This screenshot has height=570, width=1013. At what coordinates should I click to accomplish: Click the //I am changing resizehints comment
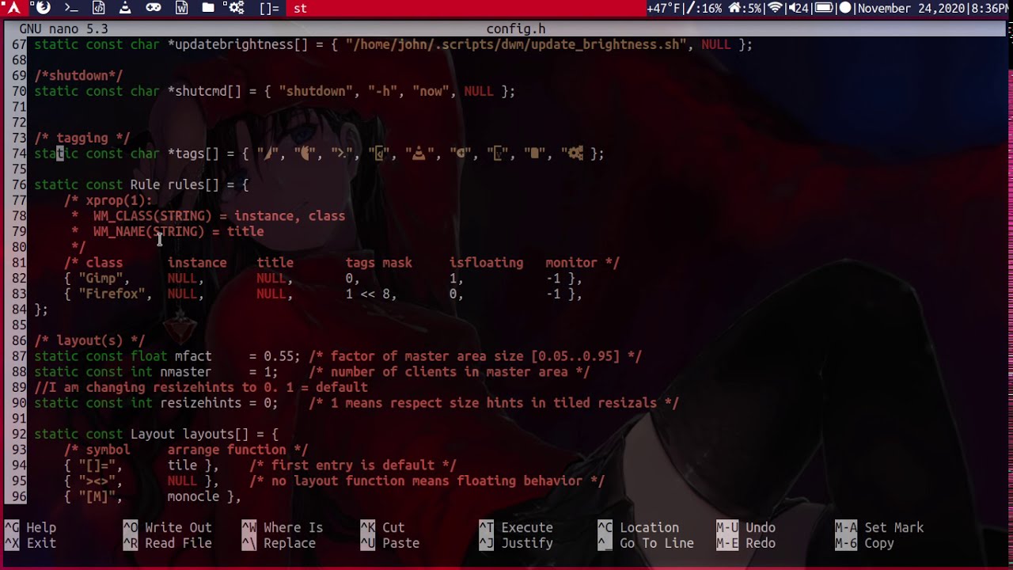pos(201,388)
